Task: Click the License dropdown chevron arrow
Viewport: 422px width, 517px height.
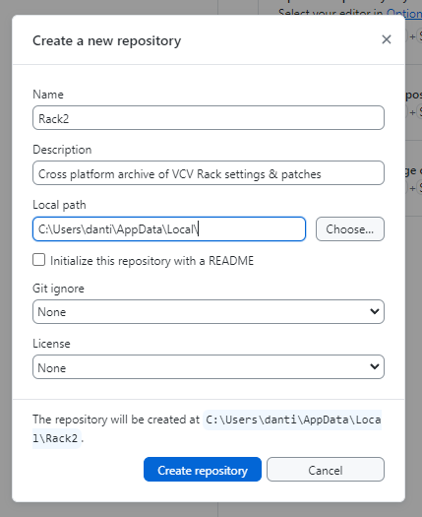Action: point(374,366)
